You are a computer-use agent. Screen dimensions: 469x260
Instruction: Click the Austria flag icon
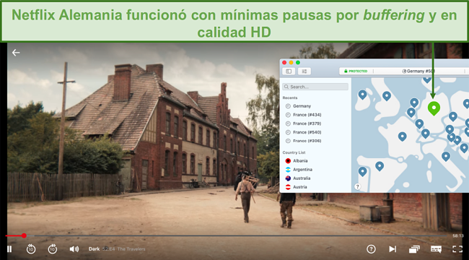(x=288, y=187)
